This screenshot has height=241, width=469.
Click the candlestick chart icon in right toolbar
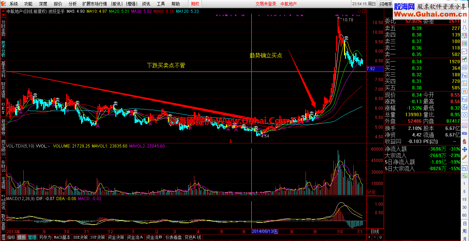465,59
